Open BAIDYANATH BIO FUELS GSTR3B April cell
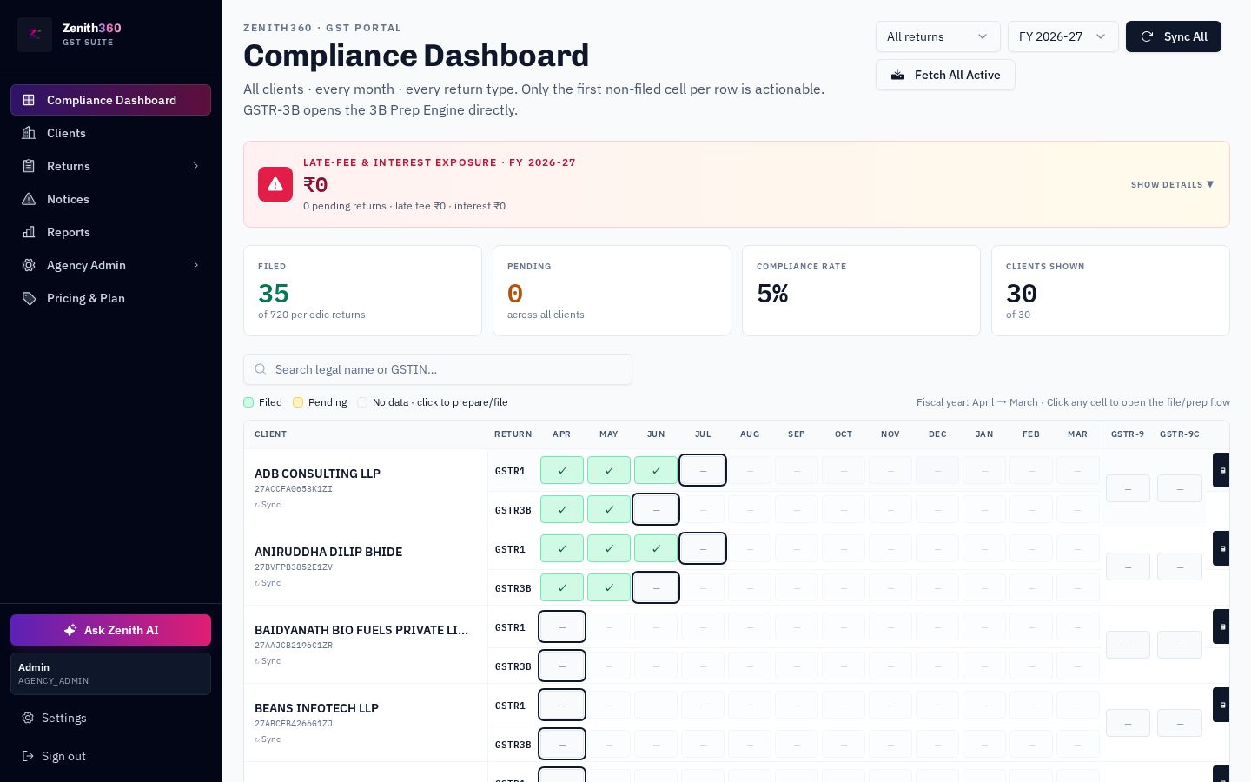The image size is (1251, 782). pyautogui.click(x=562, y=666)
